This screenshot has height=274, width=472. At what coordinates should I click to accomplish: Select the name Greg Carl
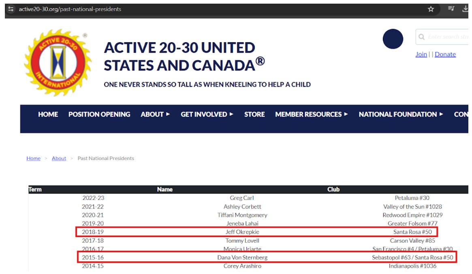(242, 198)
